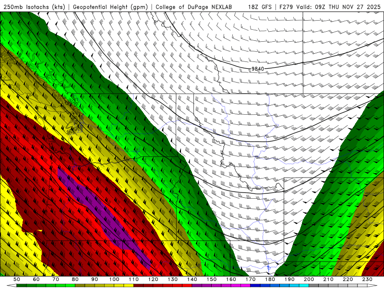Click the 130 label on the color scale
Viewport: 384px width, 288px height.
click(173, 279)
